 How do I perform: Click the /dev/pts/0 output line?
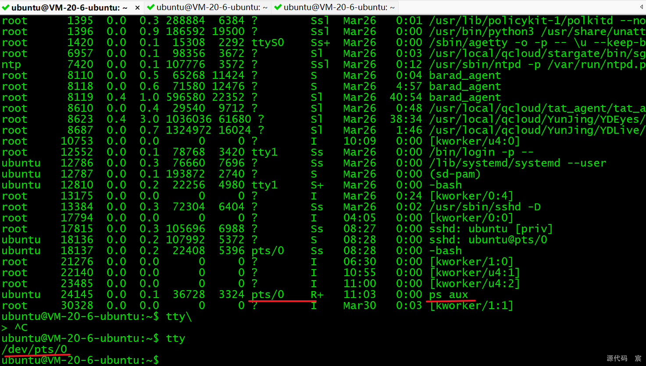(x=34, y=349)
